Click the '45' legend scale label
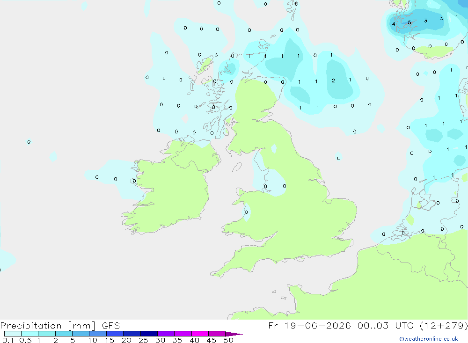The width and height of the screenshot is (468, 343). 212,340
